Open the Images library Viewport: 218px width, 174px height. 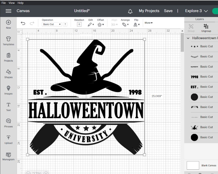[8, 90]
